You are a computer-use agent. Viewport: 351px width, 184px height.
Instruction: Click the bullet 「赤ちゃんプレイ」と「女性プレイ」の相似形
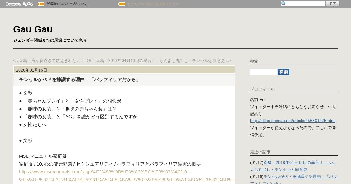[70, 101]
